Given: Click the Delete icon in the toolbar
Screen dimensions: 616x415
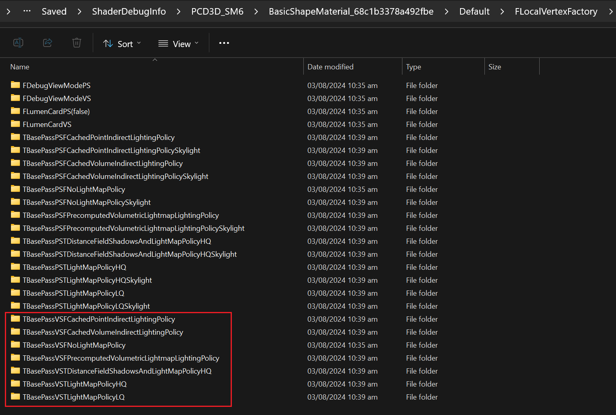Looking at the screenshot, I should point(76,43).
